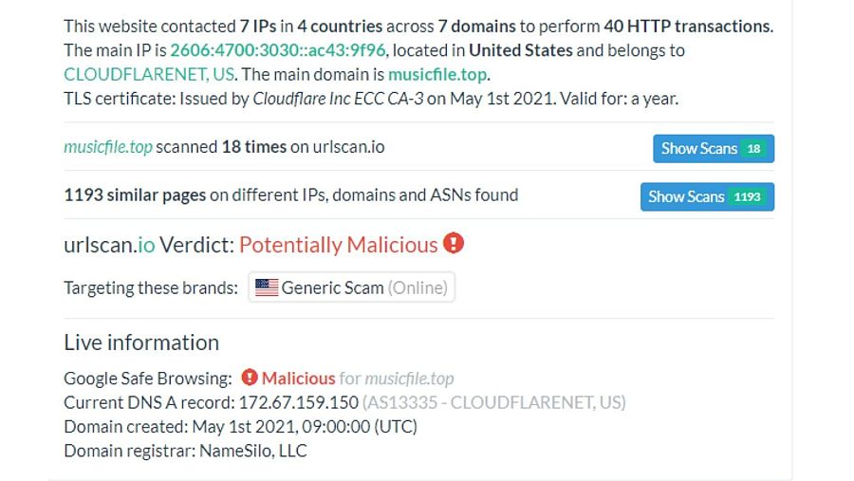Viewport: 854px width, 481px height.
Task: Click italic musicfile.top in scanned 18 times row
Action: 107,147
